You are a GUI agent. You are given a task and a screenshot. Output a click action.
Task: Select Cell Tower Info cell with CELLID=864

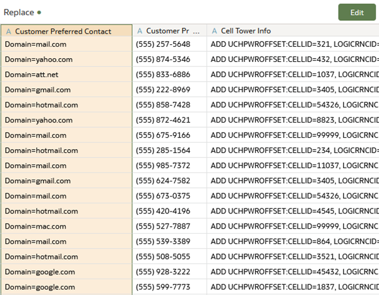pyautogui.click(x=293, y=241)
